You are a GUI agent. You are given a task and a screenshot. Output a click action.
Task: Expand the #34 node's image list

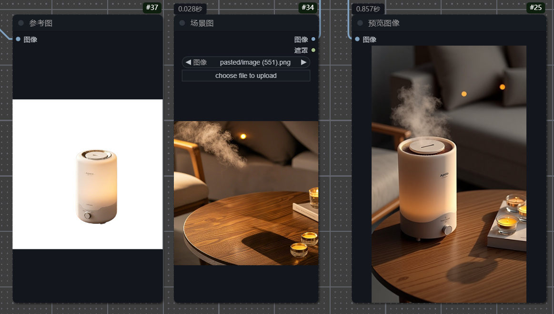click(245, 62)
